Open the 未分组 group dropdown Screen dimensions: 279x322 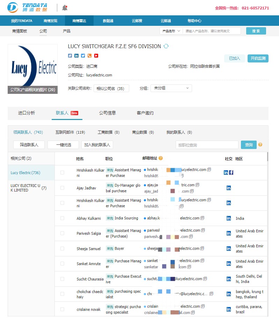[x=171, y=88]
